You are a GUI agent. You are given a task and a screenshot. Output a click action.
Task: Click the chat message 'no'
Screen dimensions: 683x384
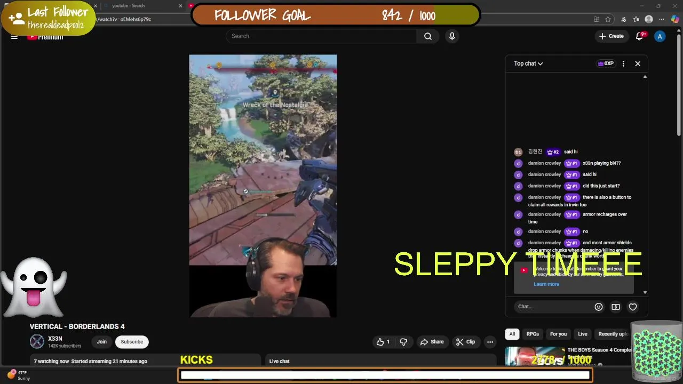(585, 231)
